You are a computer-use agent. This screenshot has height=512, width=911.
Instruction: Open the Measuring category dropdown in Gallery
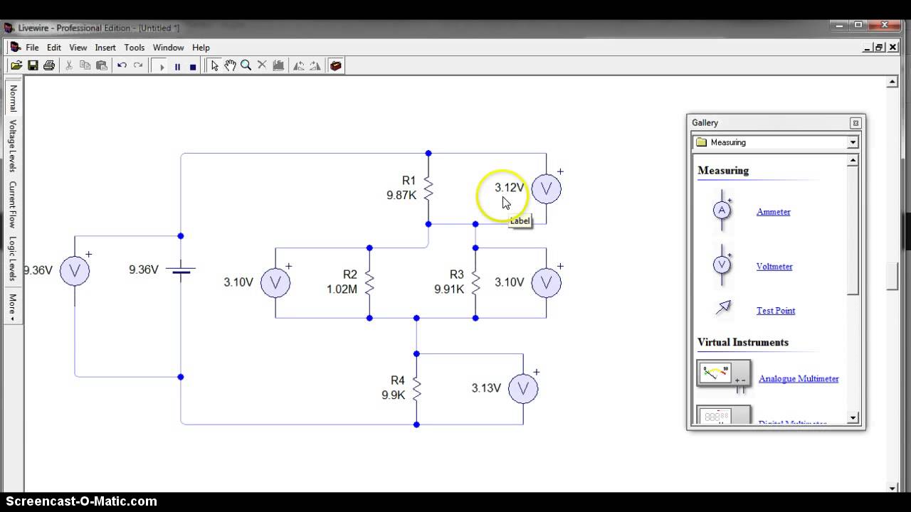853,142
